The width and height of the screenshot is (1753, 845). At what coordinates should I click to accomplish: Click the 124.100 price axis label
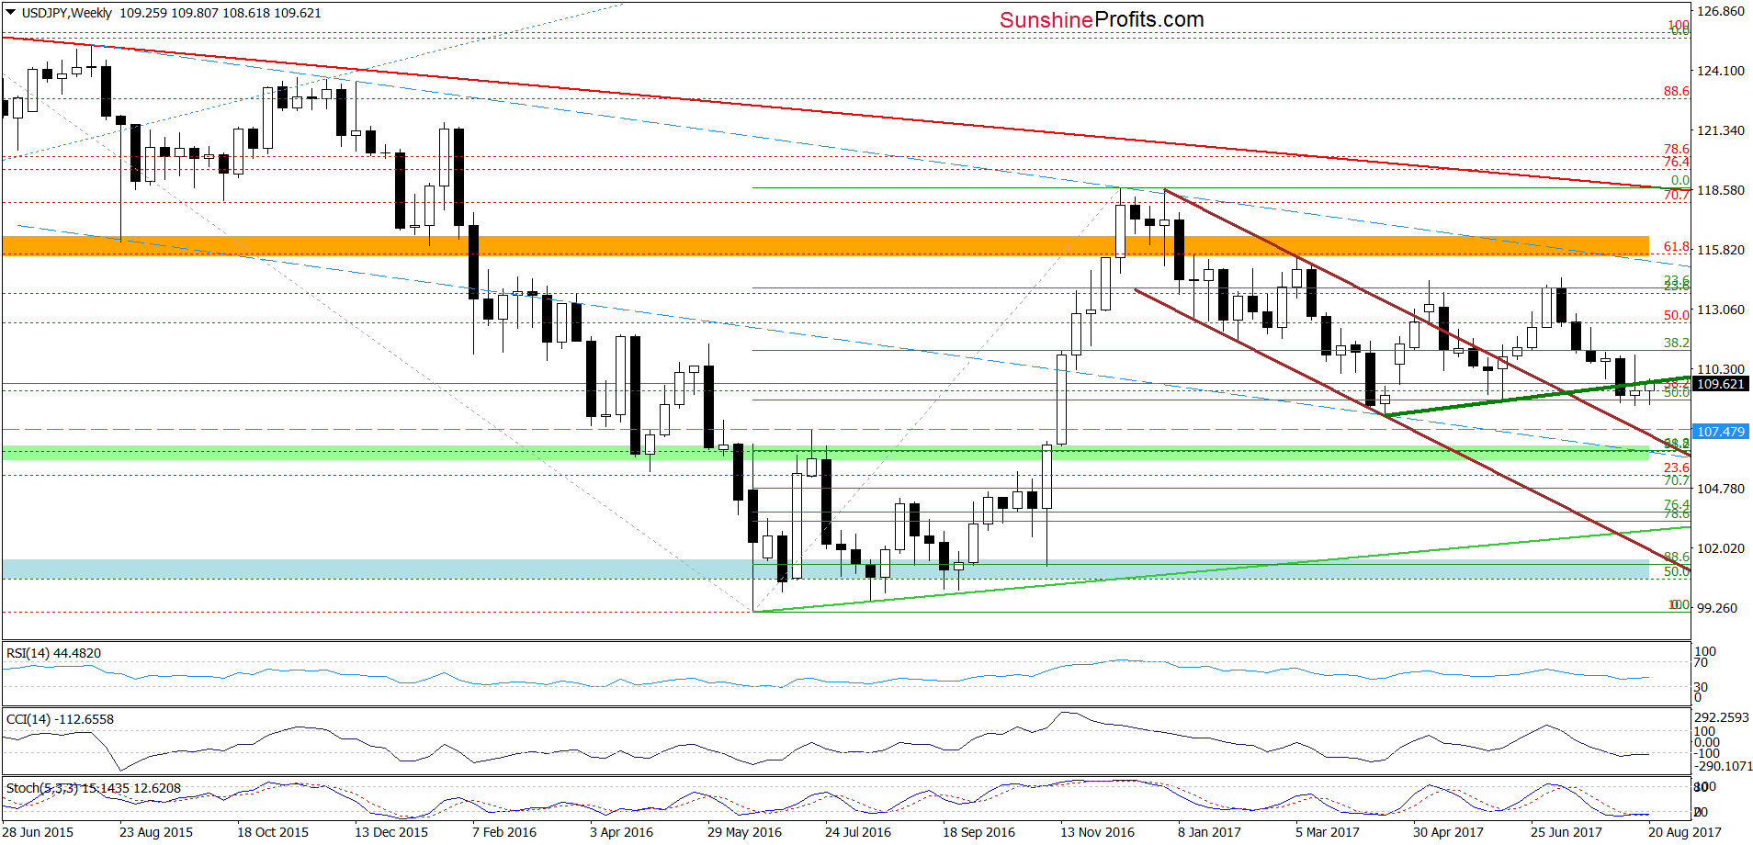pyautogui.click(x=1720, y=71)
